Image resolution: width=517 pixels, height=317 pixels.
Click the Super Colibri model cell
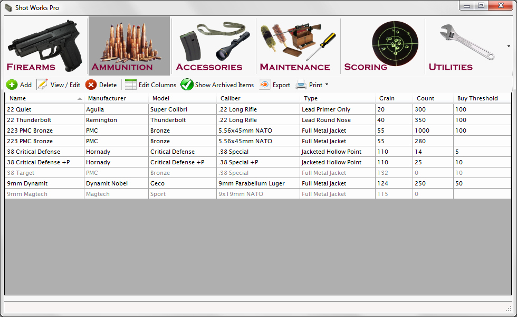pos(183,109)
